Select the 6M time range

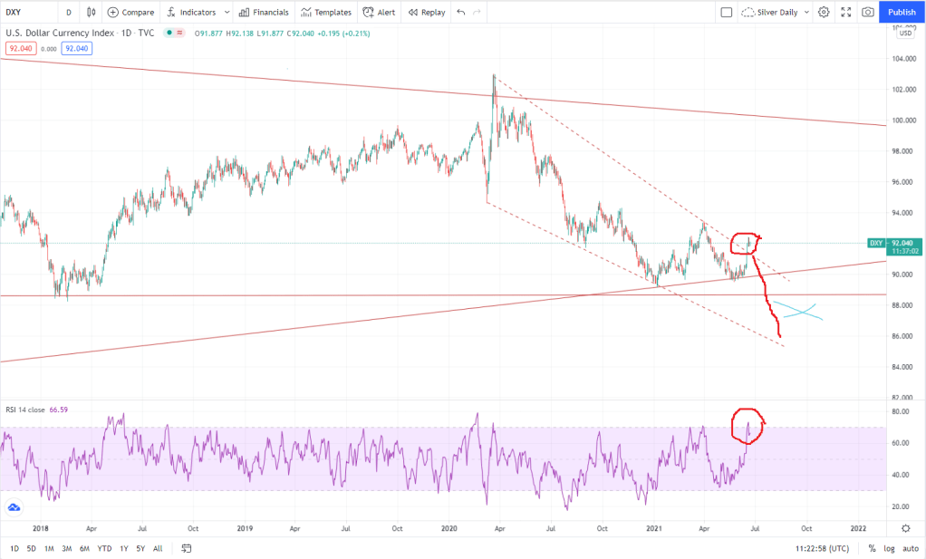(x=84, y=548)
